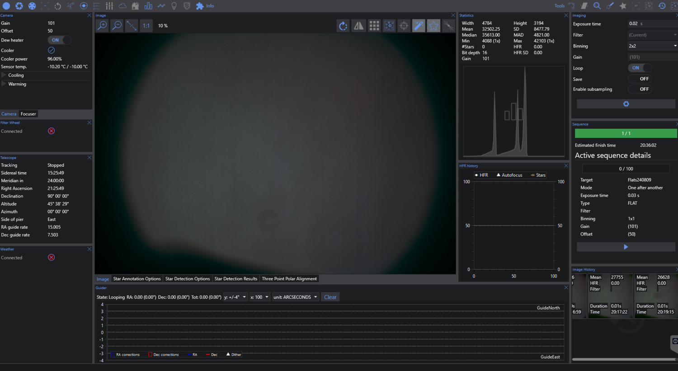
Task: Enable the Save toggle in Imaging
Action: pos(640,79)
